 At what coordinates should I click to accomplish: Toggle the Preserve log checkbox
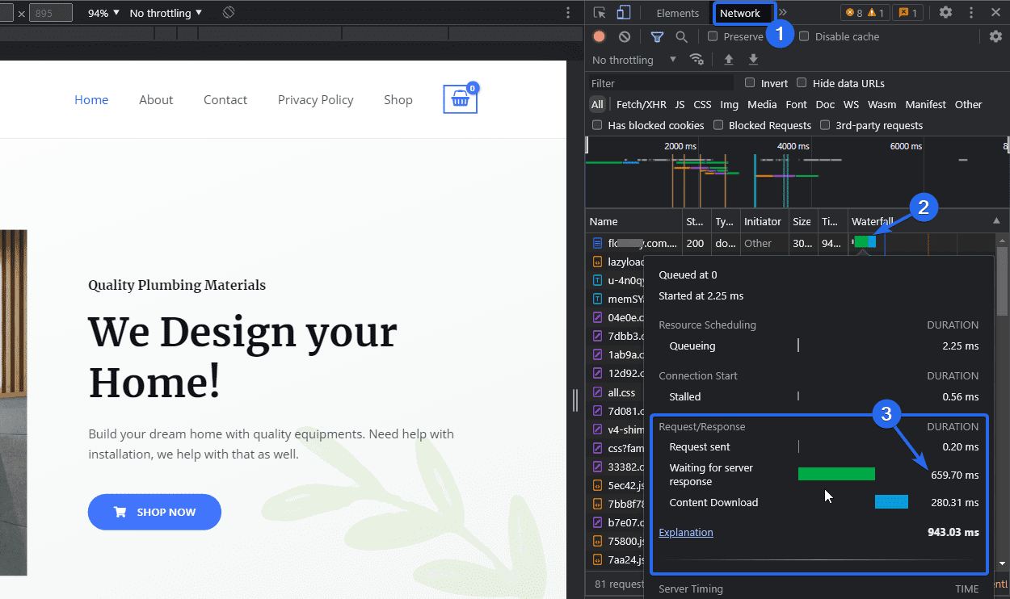713,36
